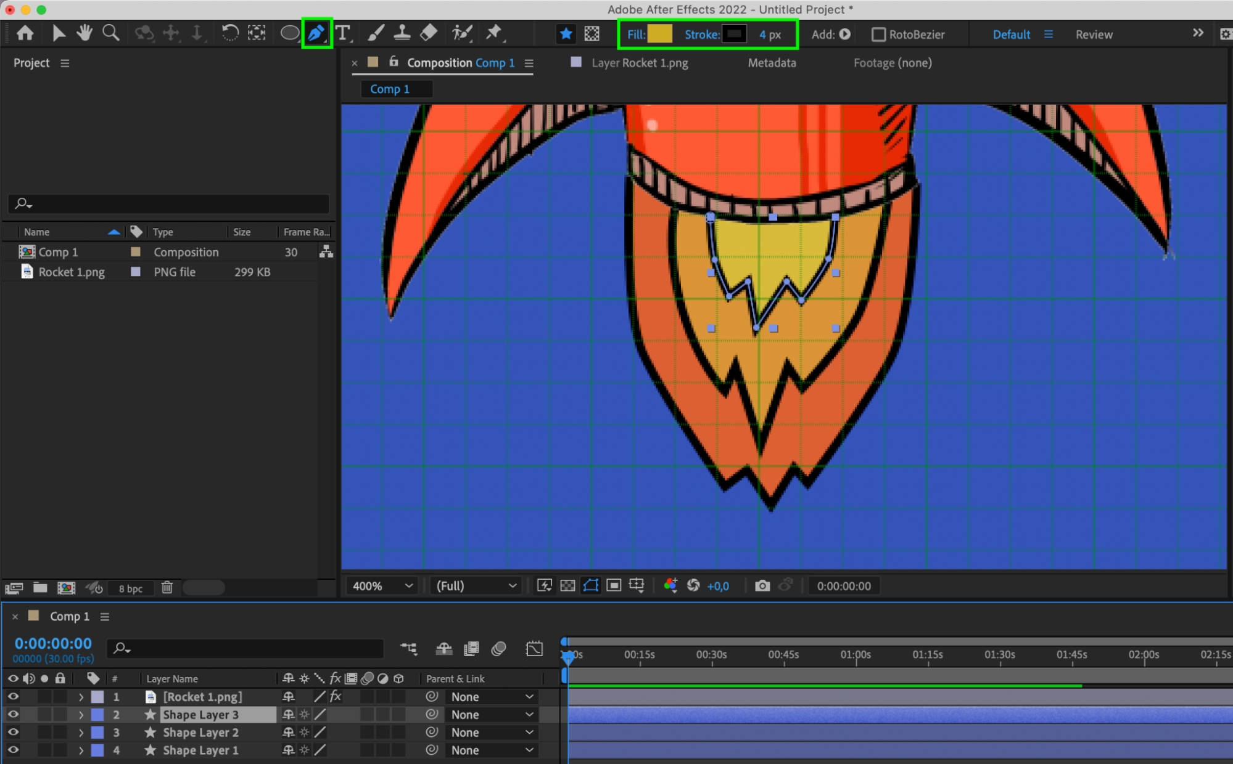Hide Shape Layer 3 visibility eye

click(13, 715)
